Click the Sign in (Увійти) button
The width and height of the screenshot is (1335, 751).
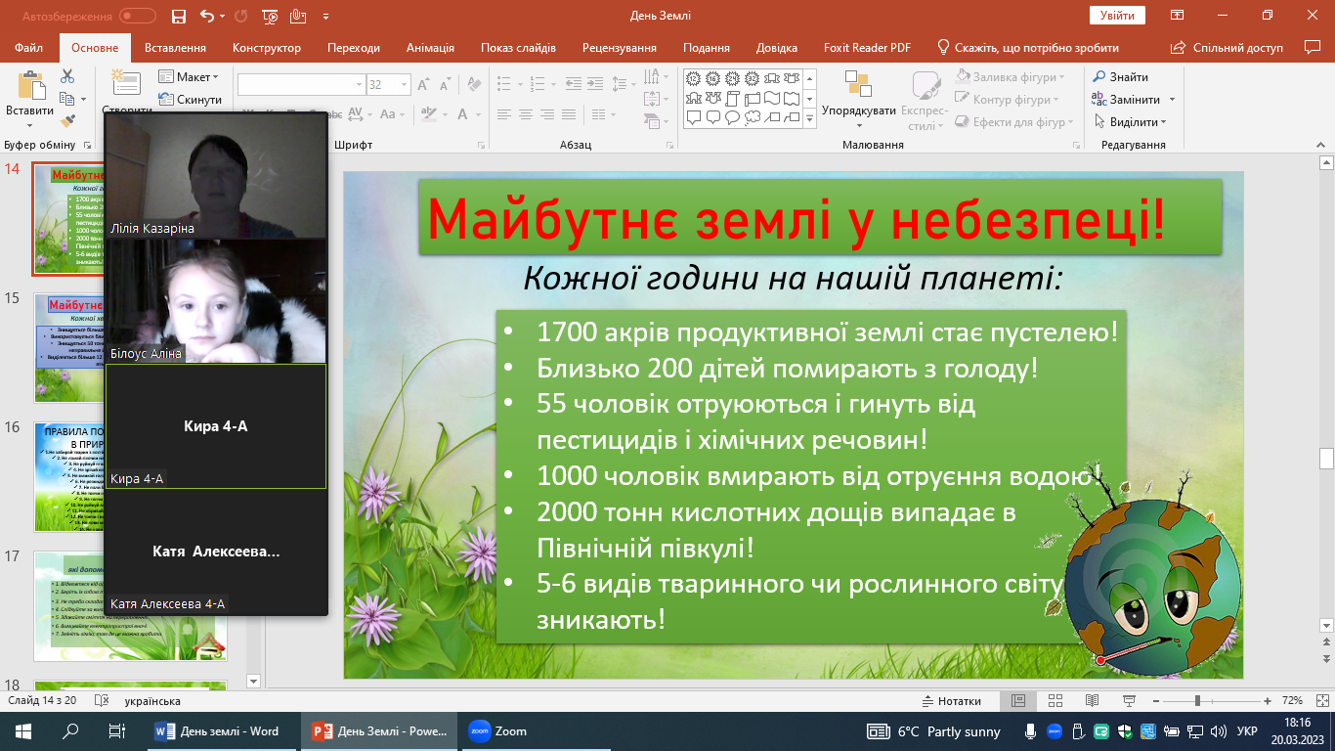tap(1117, 16)
